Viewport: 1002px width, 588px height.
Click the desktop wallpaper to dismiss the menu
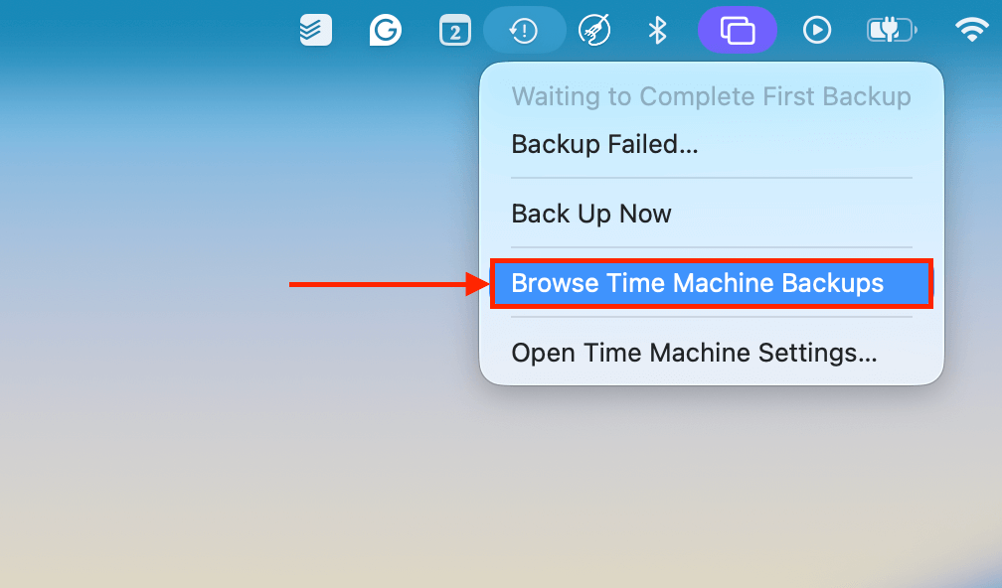click(x=199, y=447)
